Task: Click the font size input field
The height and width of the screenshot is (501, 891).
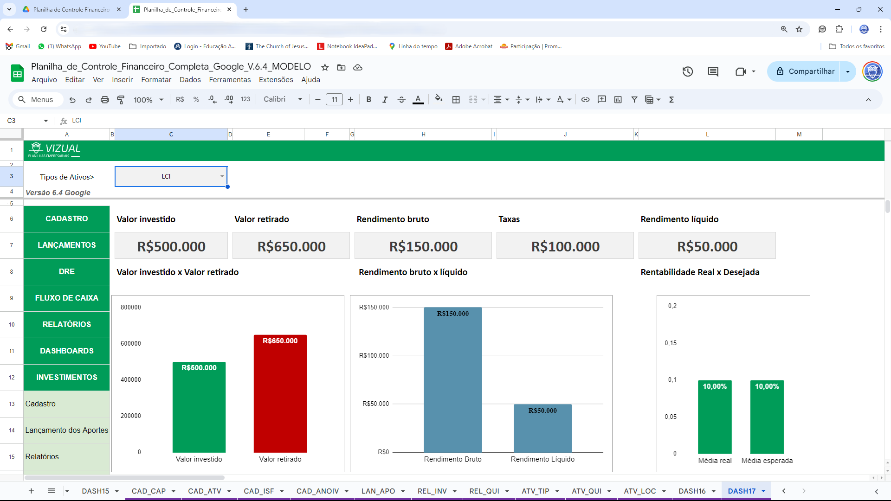Action: (334, 99)
